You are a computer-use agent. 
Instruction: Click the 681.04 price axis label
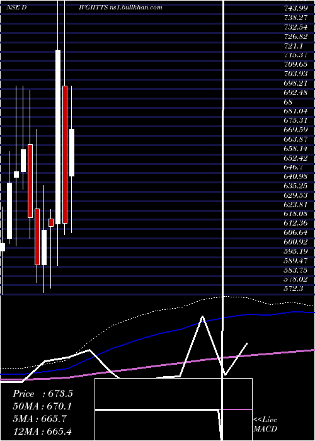[295, 112]
